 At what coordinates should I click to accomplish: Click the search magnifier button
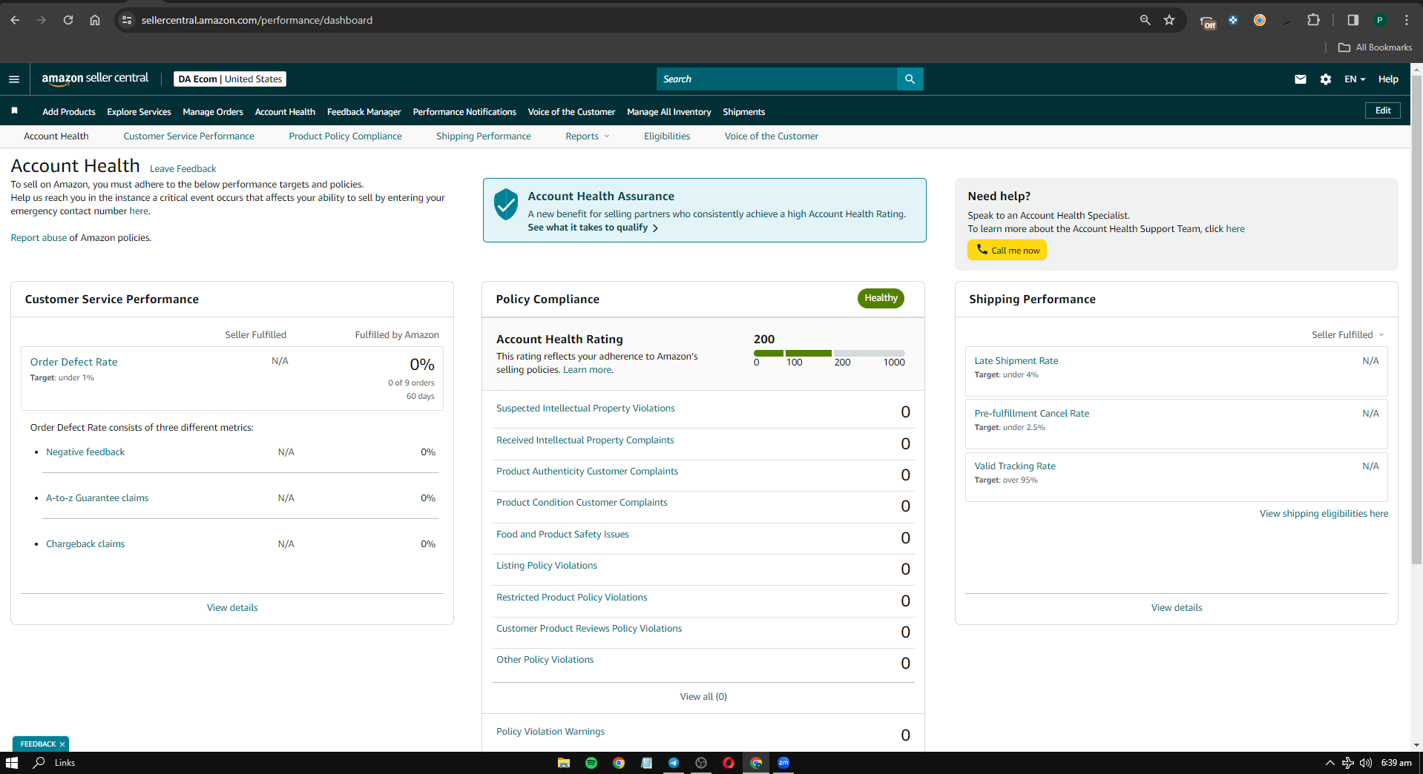(x=910, y=79)
